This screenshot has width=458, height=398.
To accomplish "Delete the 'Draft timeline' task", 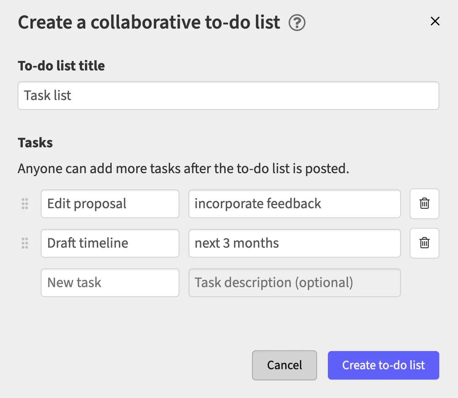I will click(424, 243).
